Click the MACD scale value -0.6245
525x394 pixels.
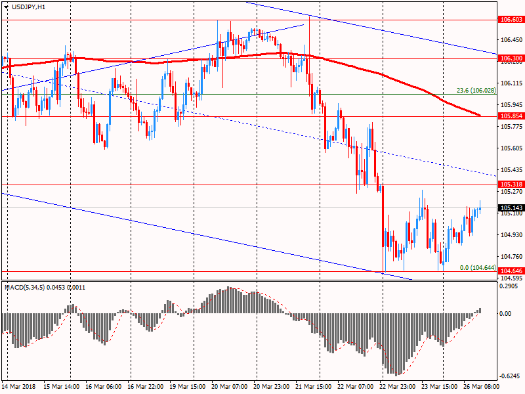[x=511, y=376]
